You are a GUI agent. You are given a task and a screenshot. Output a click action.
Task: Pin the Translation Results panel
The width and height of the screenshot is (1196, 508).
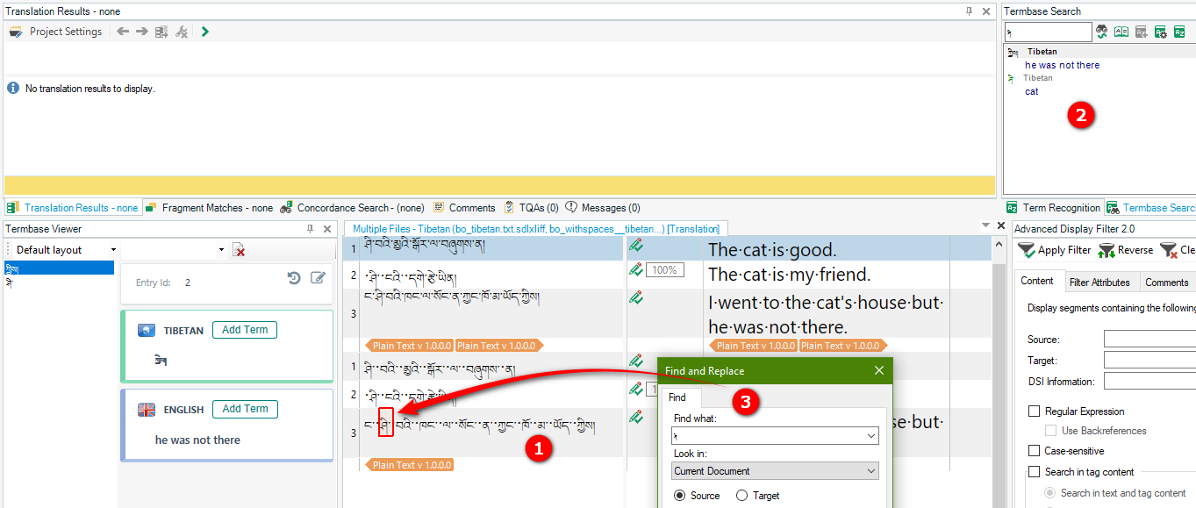(969, 11)
